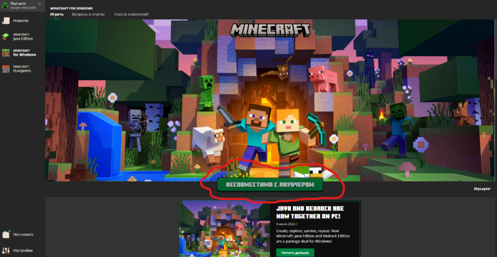Open the Java and Bedrock news thumbnail

pos(225,229)
